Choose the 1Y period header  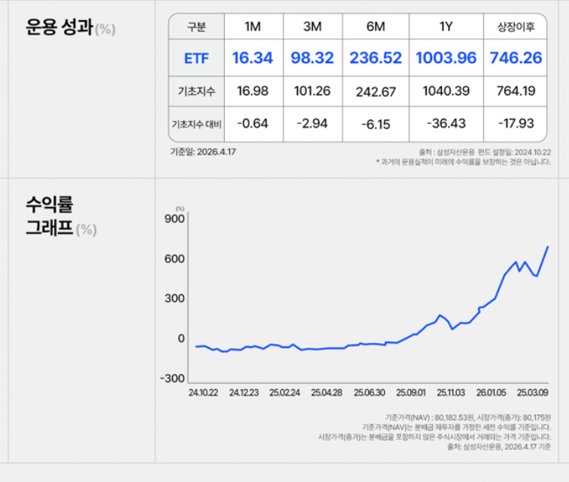point(446,27)
